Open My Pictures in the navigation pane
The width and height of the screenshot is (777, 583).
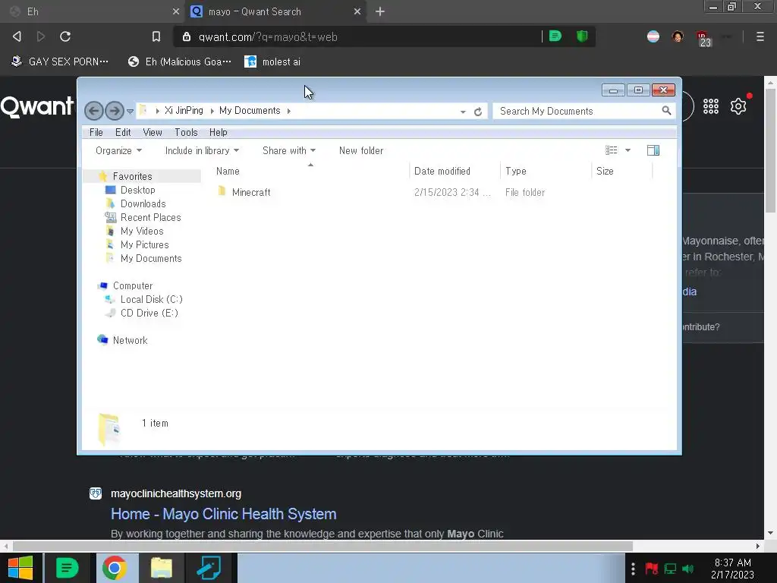coord(145,245)
